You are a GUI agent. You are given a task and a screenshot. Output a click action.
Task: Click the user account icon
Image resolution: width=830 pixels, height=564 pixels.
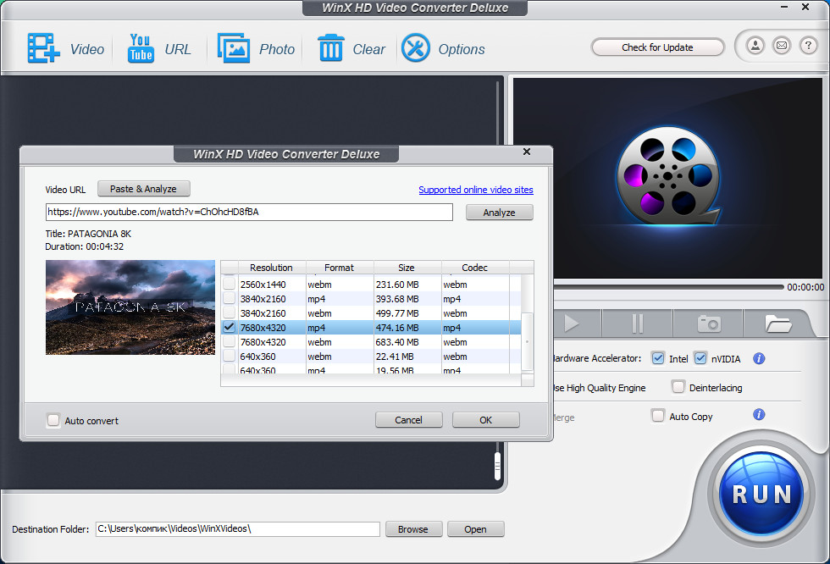click(755, 46)
